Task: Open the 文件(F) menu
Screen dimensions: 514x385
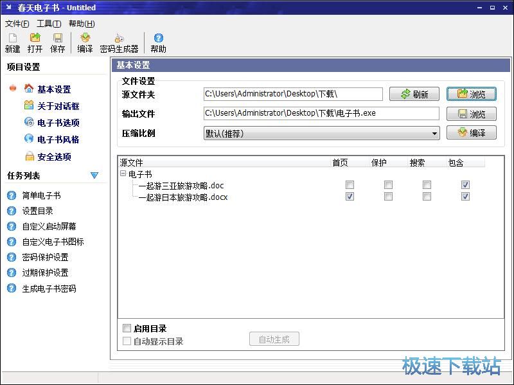Action: click(x=17, y=24)
